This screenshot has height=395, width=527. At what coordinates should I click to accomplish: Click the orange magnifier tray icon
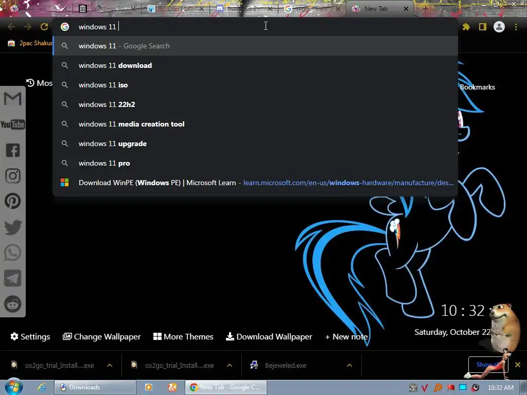(438, 388)
